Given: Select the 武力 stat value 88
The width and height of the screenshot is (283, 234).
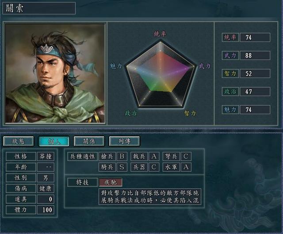Looking at the screenshot, I should coord(255,55).
